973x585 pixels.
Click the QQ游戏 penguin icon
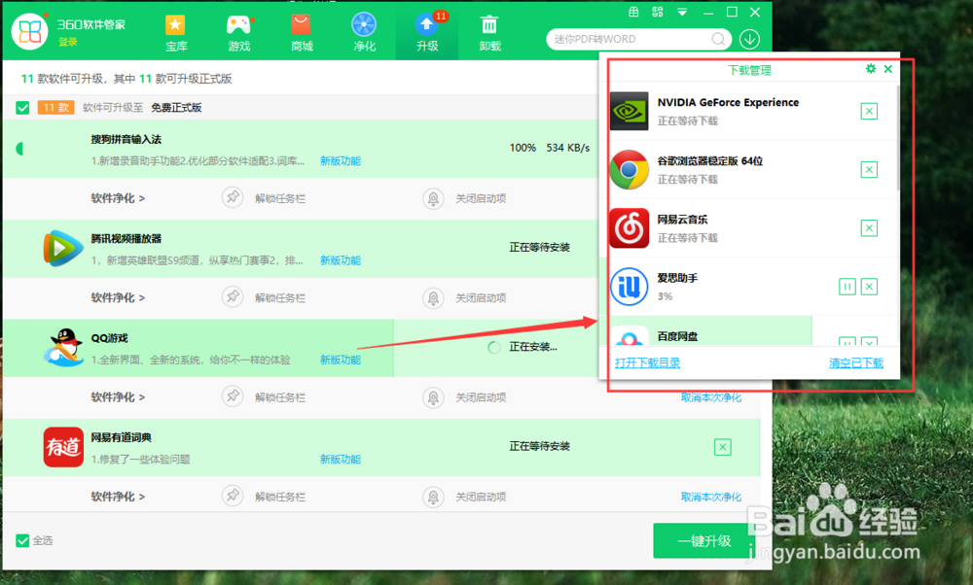point(63,348)
